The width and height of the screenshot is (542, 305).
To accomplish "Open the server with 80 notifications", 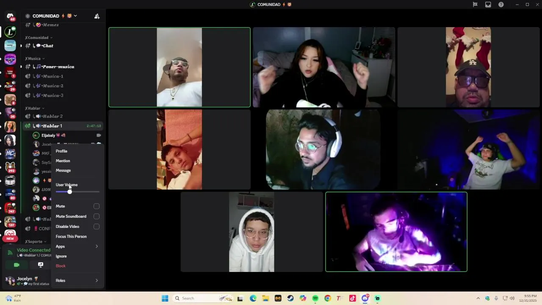I will click(10, 194).
